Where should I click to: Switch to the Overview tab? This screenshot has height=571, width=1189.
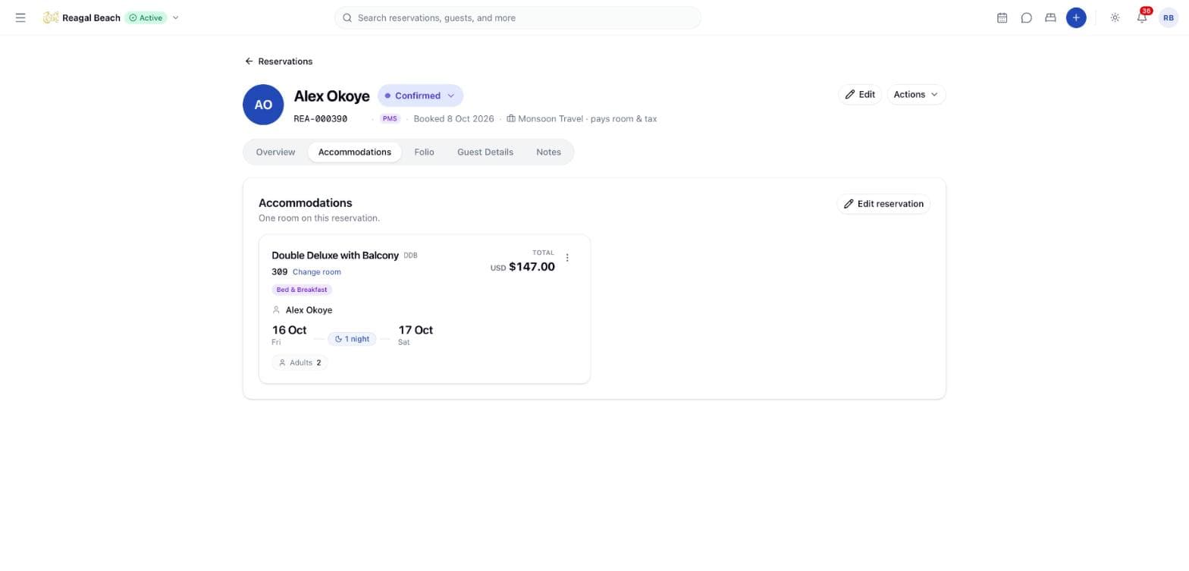pos(275,152)
